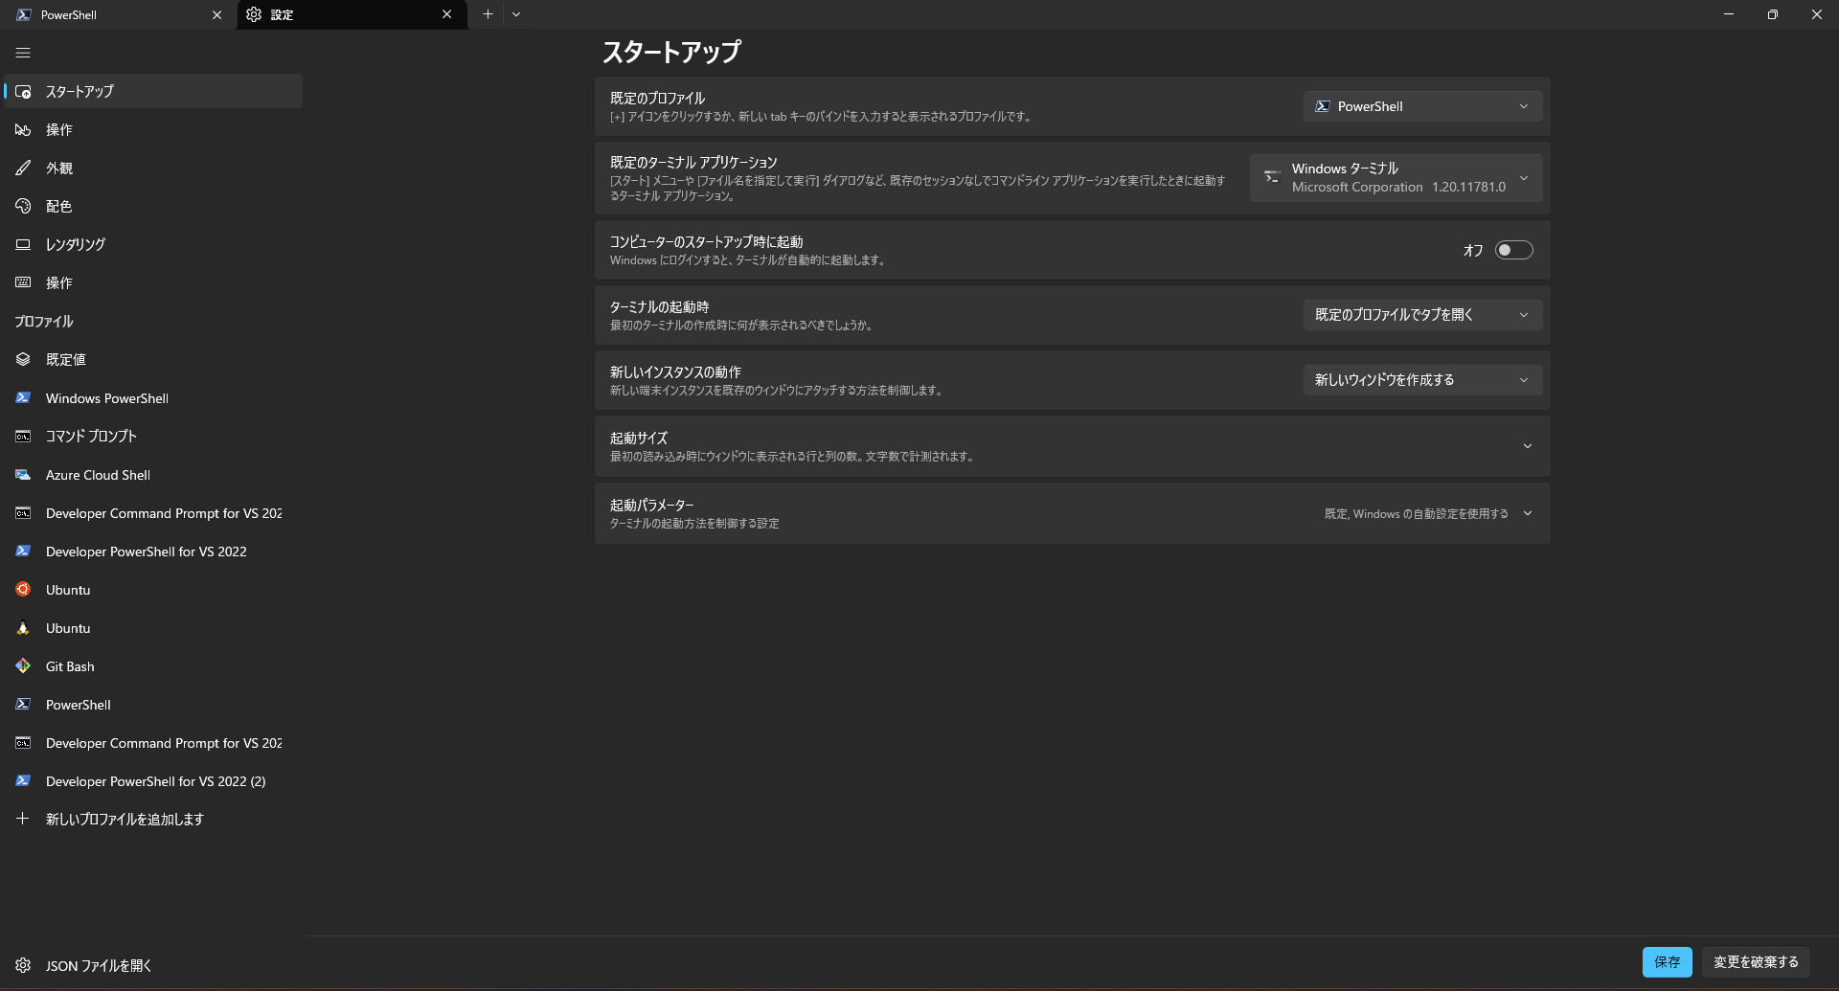Maximize or restore the window
Image resolution: width=1839 pixels, height=991 pixels.
1773,14
